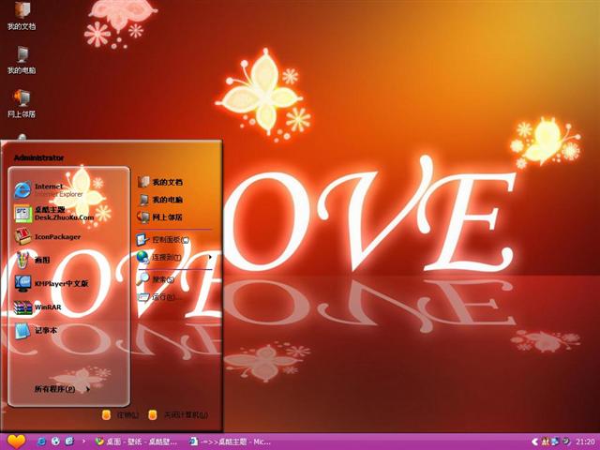Click the 注销(L) log off button
The image size is (600, 450).
(120, 415)
